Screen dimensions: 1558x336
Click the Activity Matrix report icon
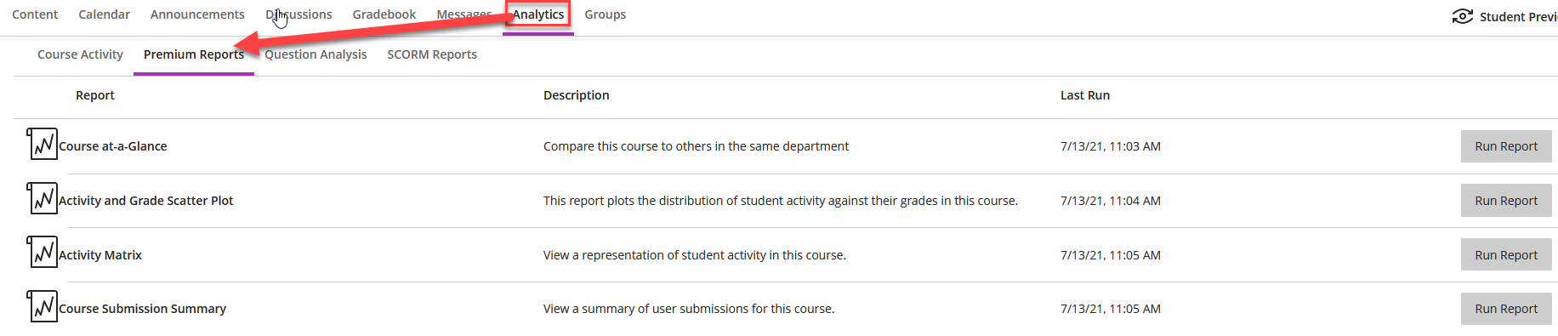coord(43,253)
